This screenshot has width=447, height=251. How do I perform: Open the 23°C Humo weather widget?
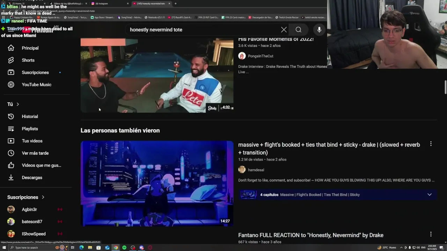point(386,248)
